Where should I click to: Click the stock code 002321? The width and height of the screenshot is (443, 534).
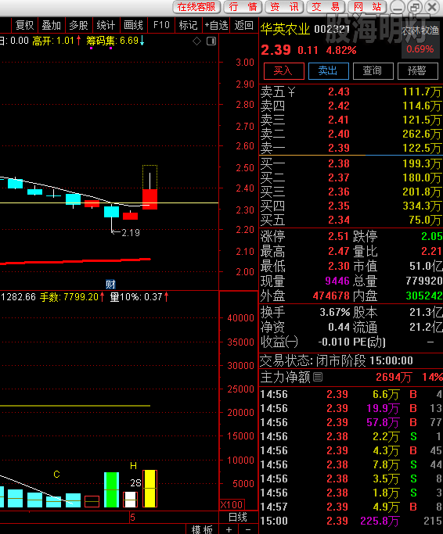[x=332, y=29]
